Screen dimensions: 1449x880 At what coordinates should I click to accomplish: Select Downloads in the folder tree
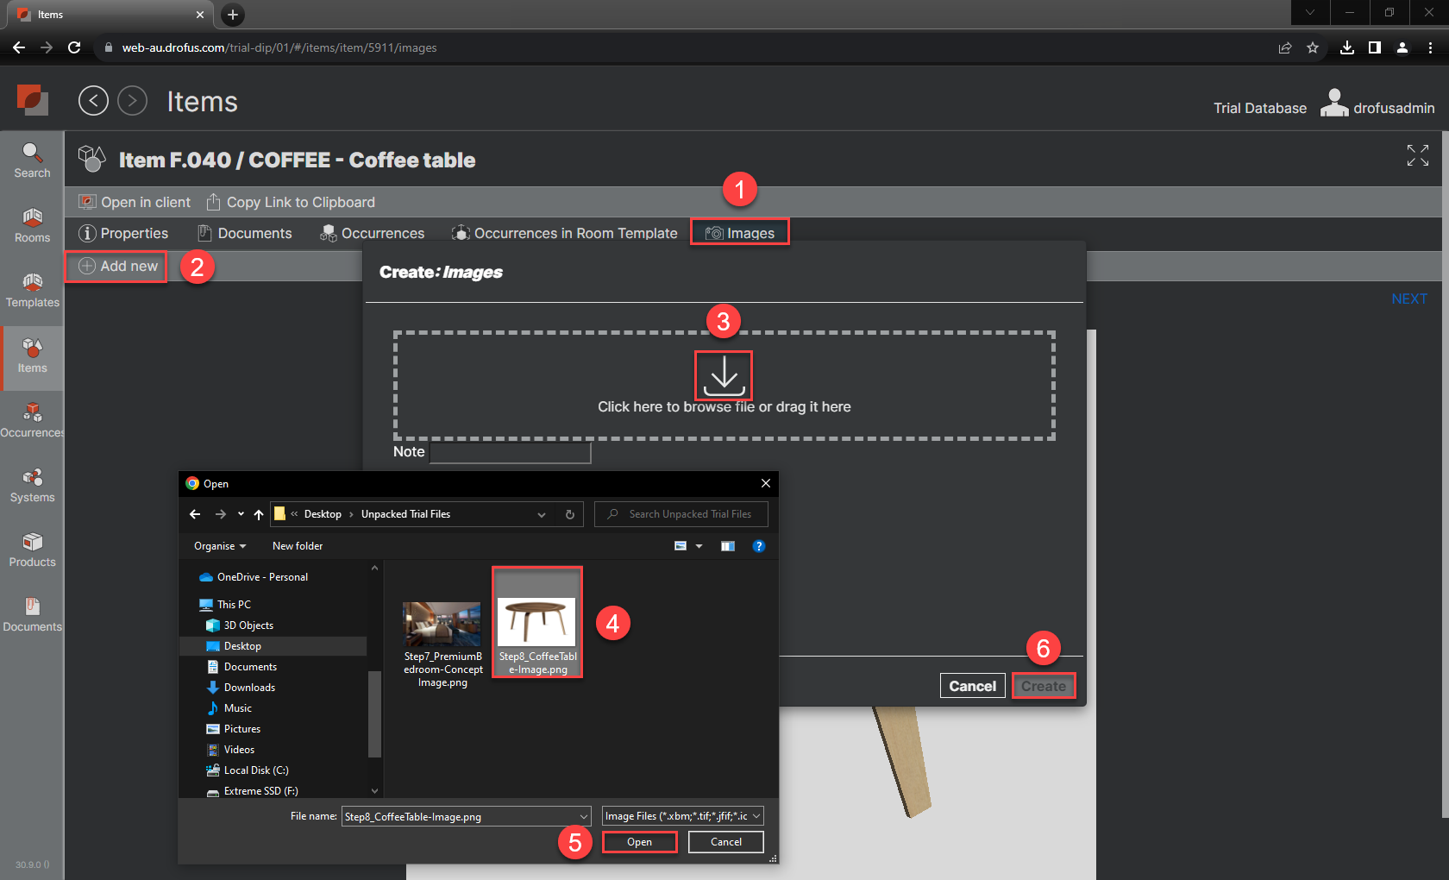click(x=249, y=688)
